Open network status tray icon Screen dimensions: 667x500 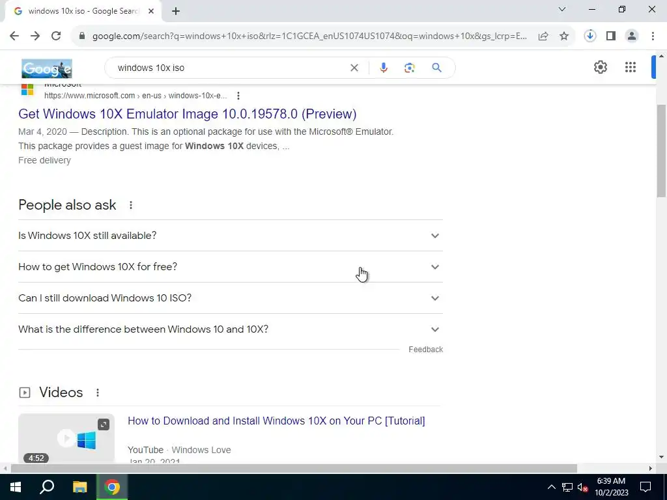[567, 487]
